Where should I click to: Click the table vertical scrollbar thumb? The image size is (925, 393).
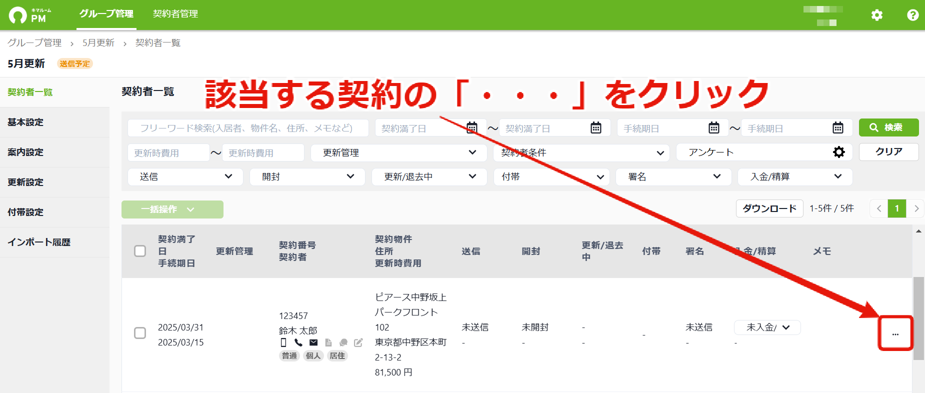tap(918, 318)
